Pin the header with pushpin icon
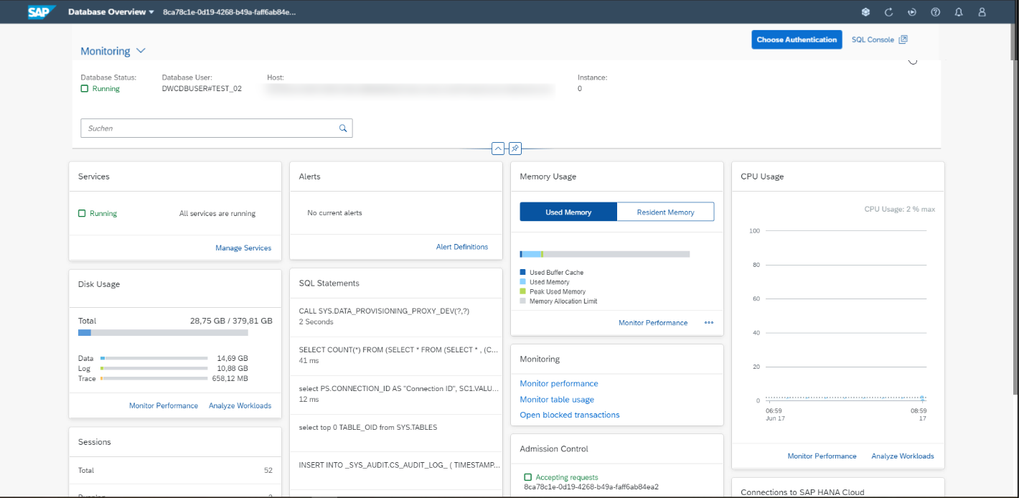This screenshot has height=498, width=1019. pos(515,149)
